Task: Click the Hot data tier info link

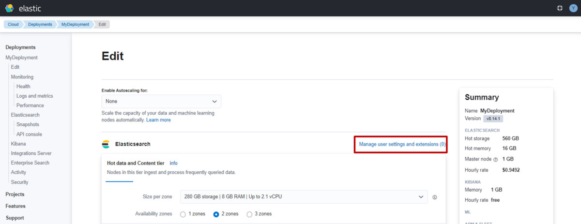Action: pos(173,164)
